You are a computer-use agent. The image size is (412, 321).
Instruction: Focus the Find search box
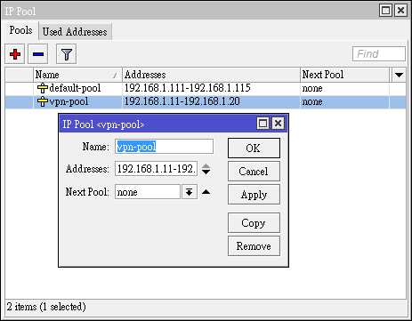379,54
